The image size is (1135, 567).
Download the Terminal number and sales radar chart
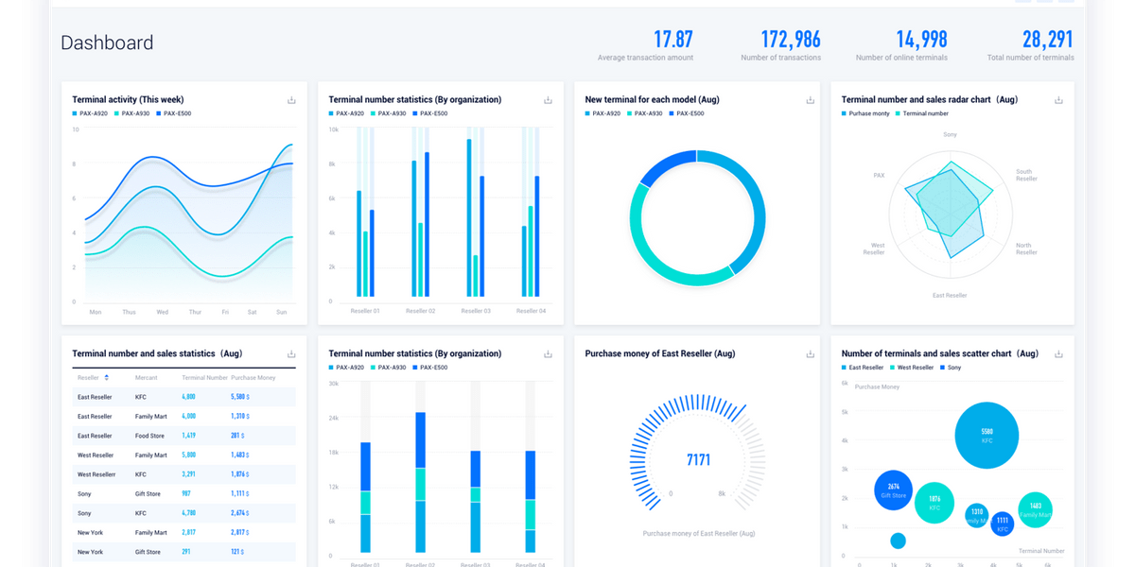1058,100
